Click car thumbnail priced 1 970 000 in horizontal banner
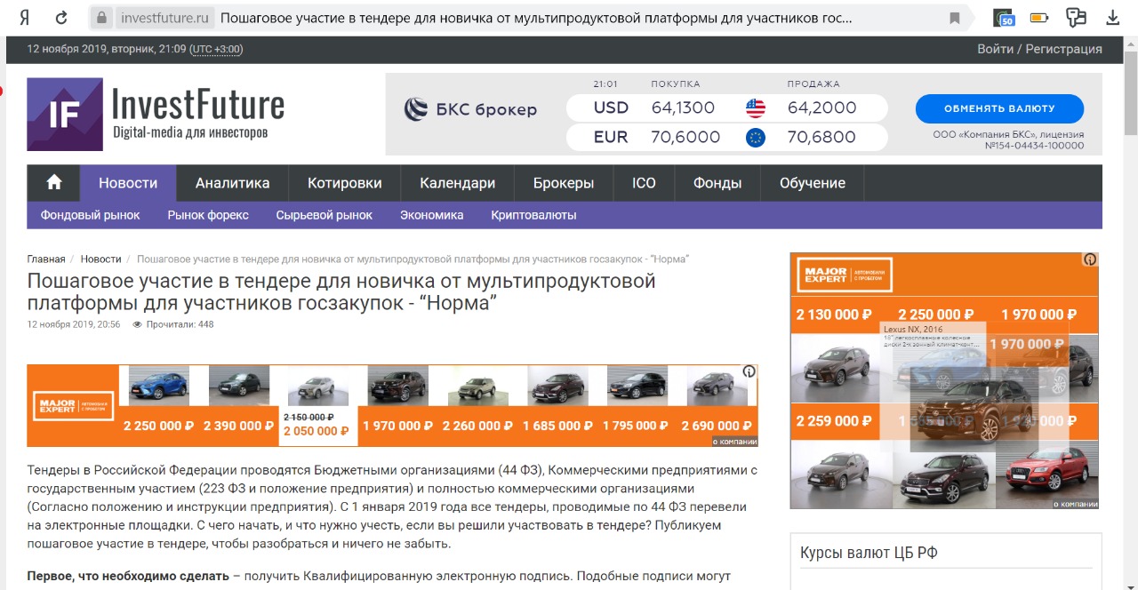The height and width of the screenshot is (590, 1138). click(x=398, y=387)
